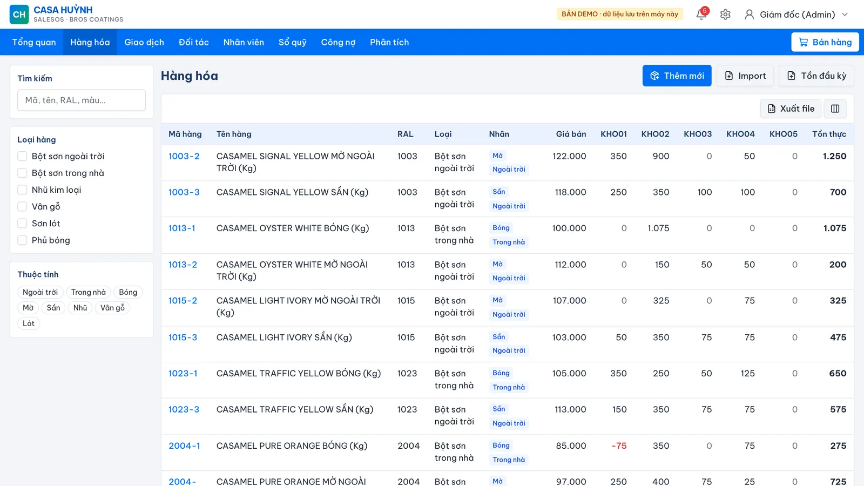Open the Tổng quan tab
864x486 pixels.
[34, 42]
